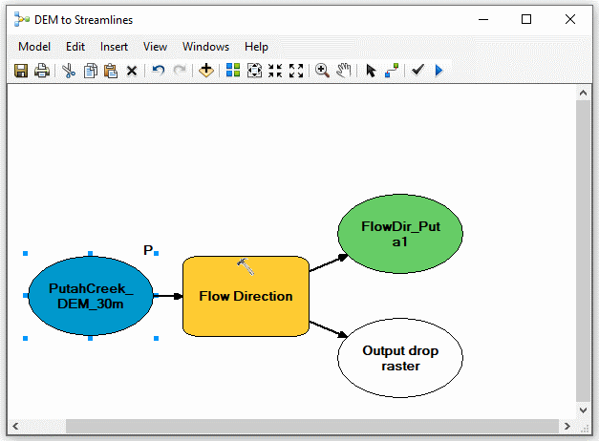Open the View menu
599x441 pixels.
point(155,47)
